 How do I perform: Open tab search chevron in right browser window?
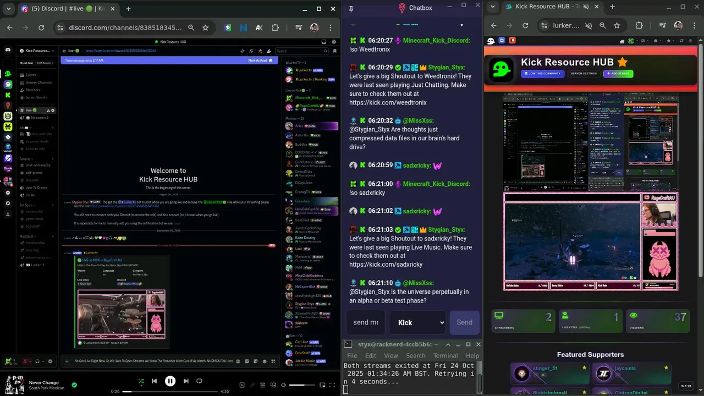click(493, 7)
